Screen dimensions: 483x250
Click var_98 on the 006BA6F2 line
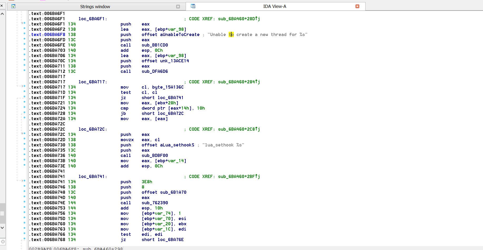coord(176,29)
